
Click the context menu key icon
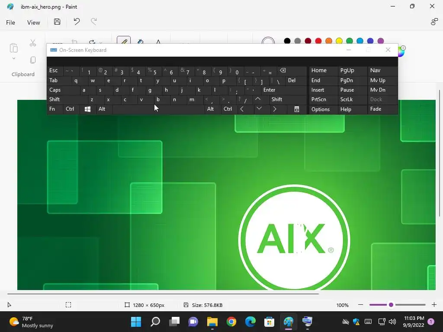(296, 109)
